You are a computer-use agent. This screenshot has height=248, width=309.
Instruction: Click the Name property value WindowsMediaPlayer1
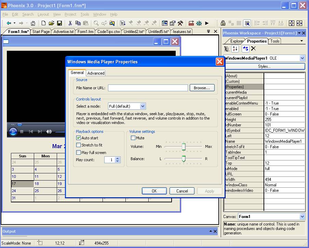pyautogui.click(x=283, y=141)
